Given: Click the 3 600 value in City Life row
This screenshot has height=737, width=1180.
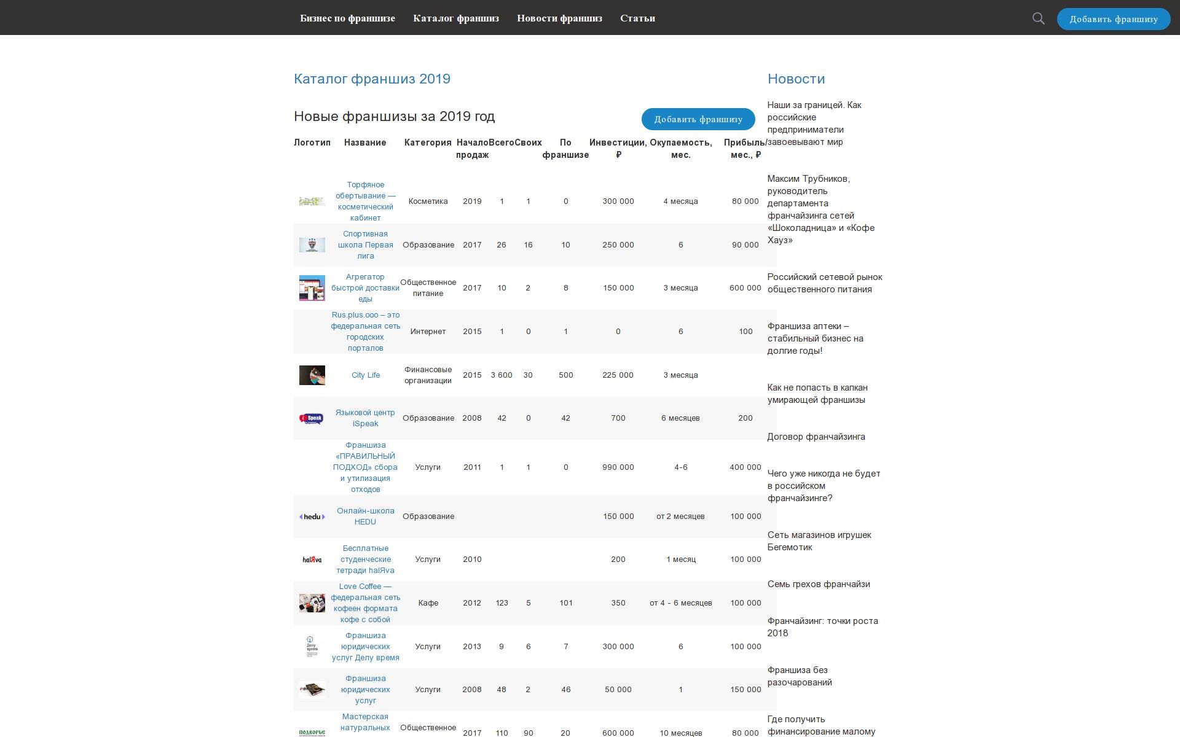Looking at the screenshot, I should (502, 375).
